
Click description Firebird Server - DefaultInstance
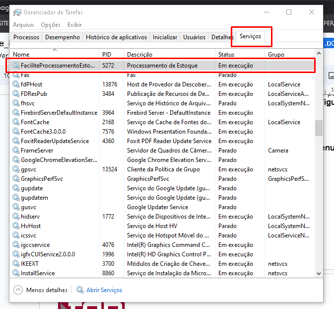coord(169,113)
